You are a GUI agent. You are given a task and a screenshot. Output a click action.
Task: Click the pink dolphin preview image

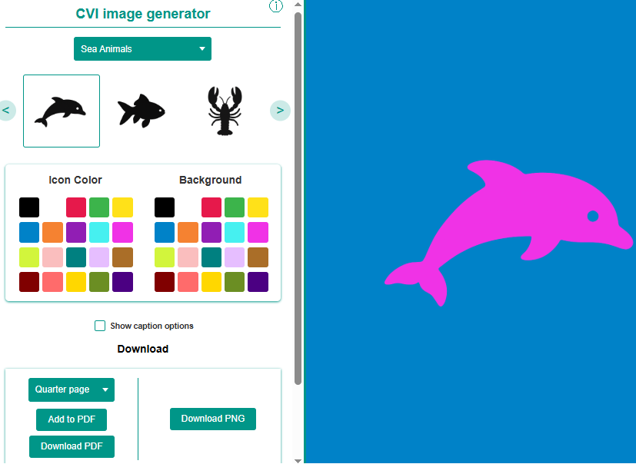[x=508, y=233]
